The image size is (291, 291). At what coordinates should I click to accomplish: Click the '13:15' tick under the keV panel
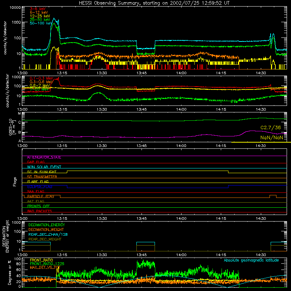(62, 73)
